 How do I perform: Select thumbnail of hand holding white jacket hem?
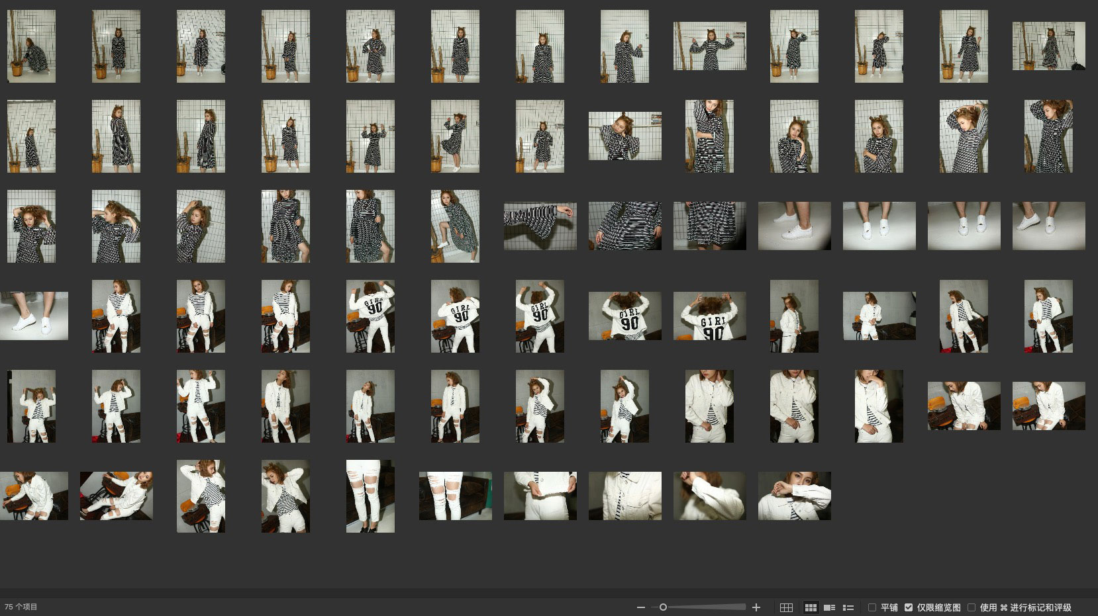(x=540, y=496)
